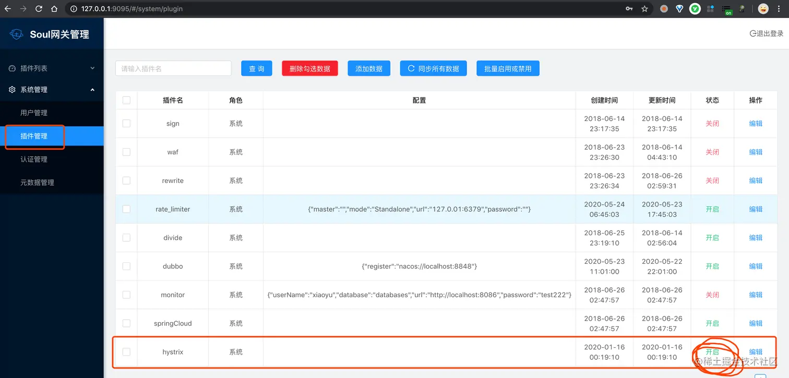
Task: Check the hystrix plugin row checkbox
Action: pos(126,352)
